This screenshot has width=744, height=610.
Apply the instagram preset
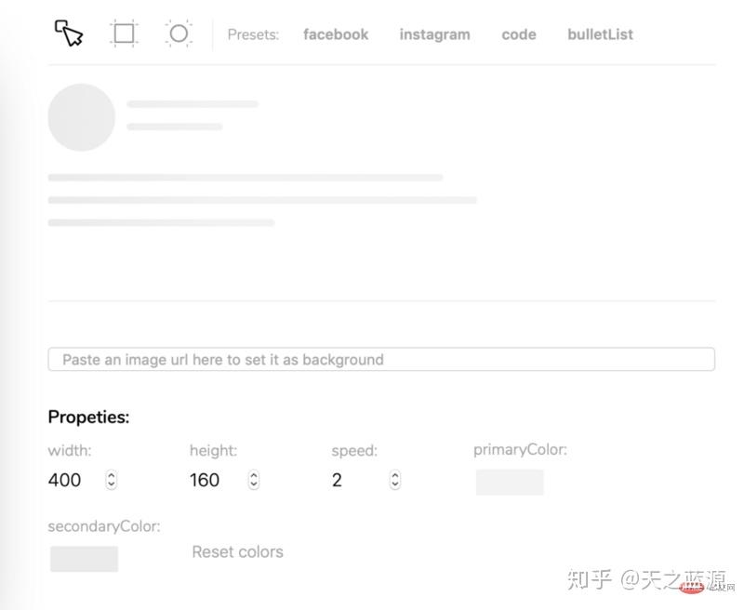[434, 34]
